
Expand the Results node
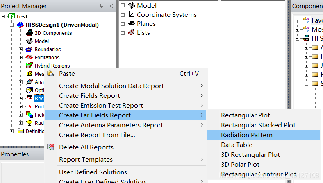[20, 98]
